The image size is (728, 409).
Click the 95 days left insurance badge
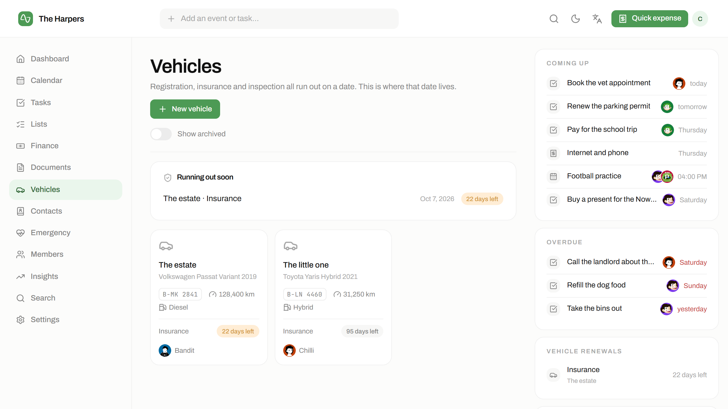362,331
